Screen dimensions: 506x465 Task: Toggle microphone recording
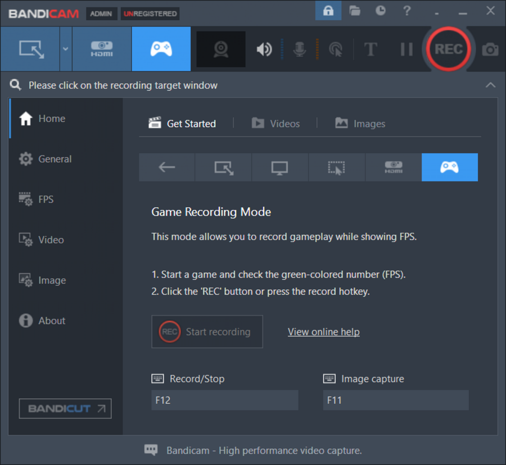click(300, 49)
